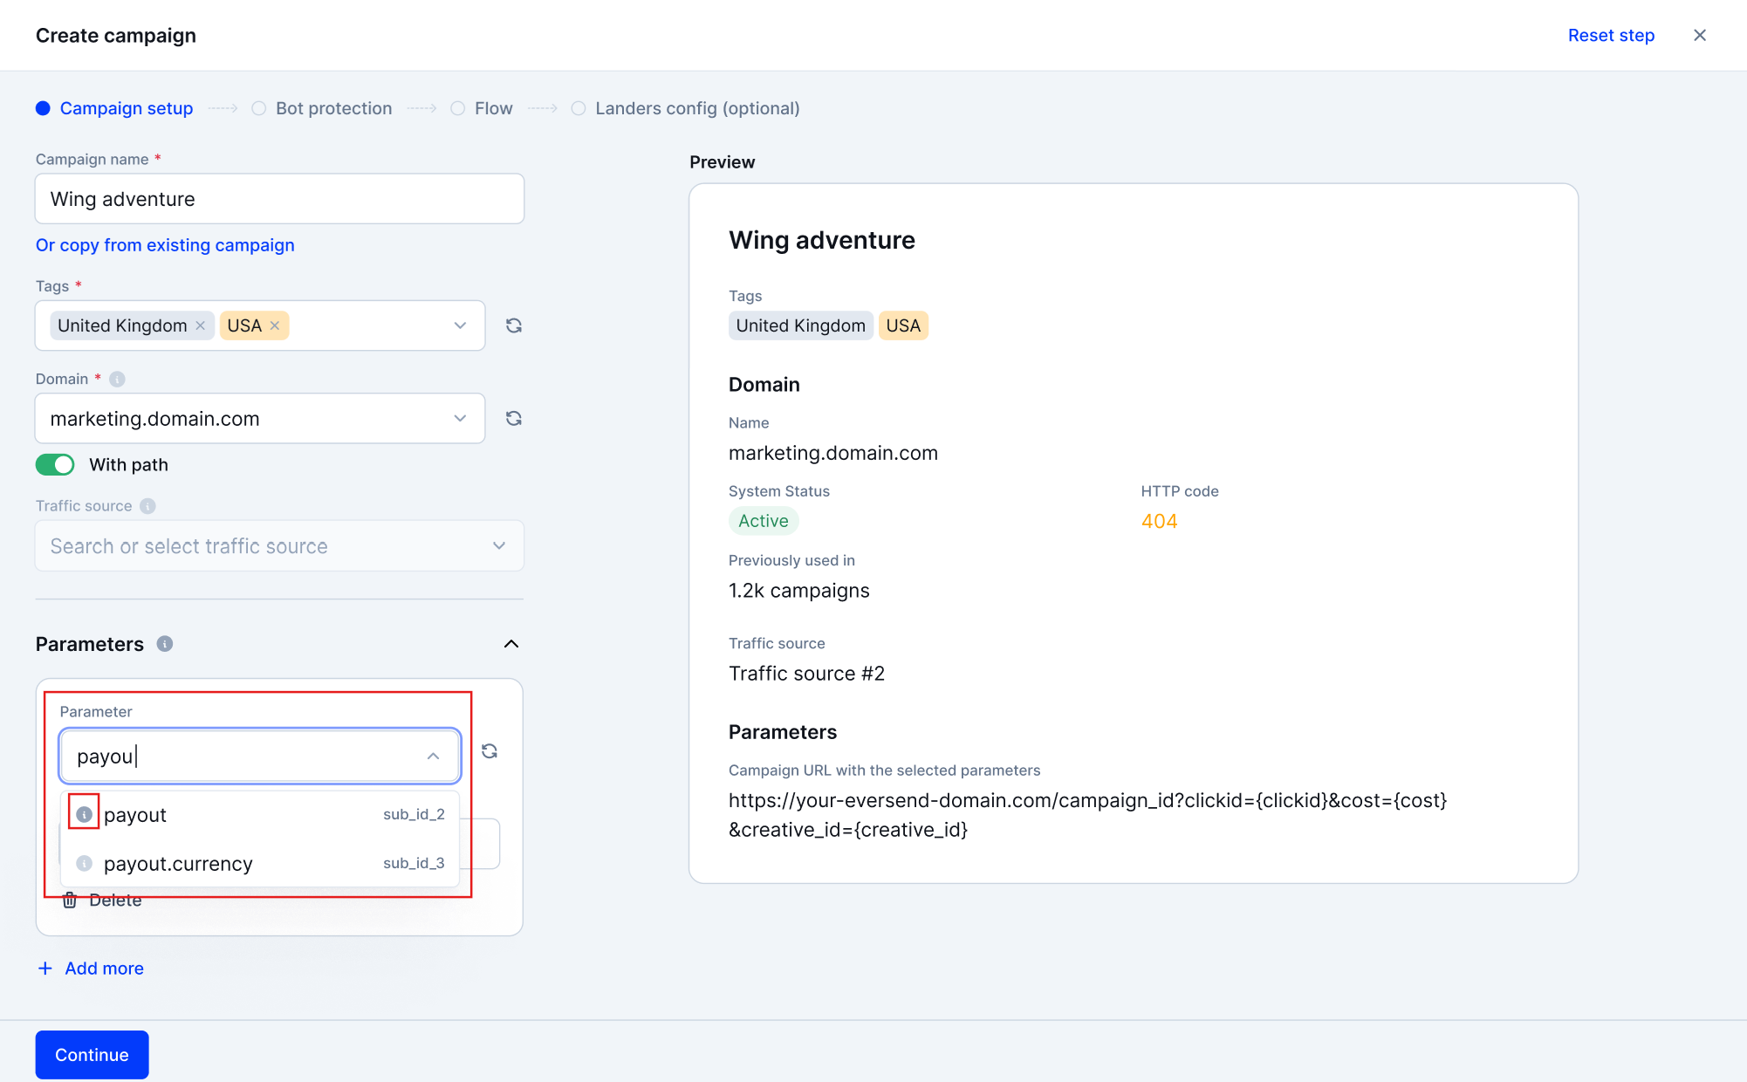This screenshot has width=1747, height=1082.
Task: Click the Active status badge
Action: tap(764, 521)
